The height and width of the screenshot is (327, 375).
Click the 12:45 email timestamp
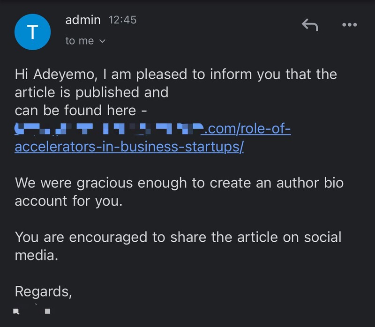click(x=122, y=20)
